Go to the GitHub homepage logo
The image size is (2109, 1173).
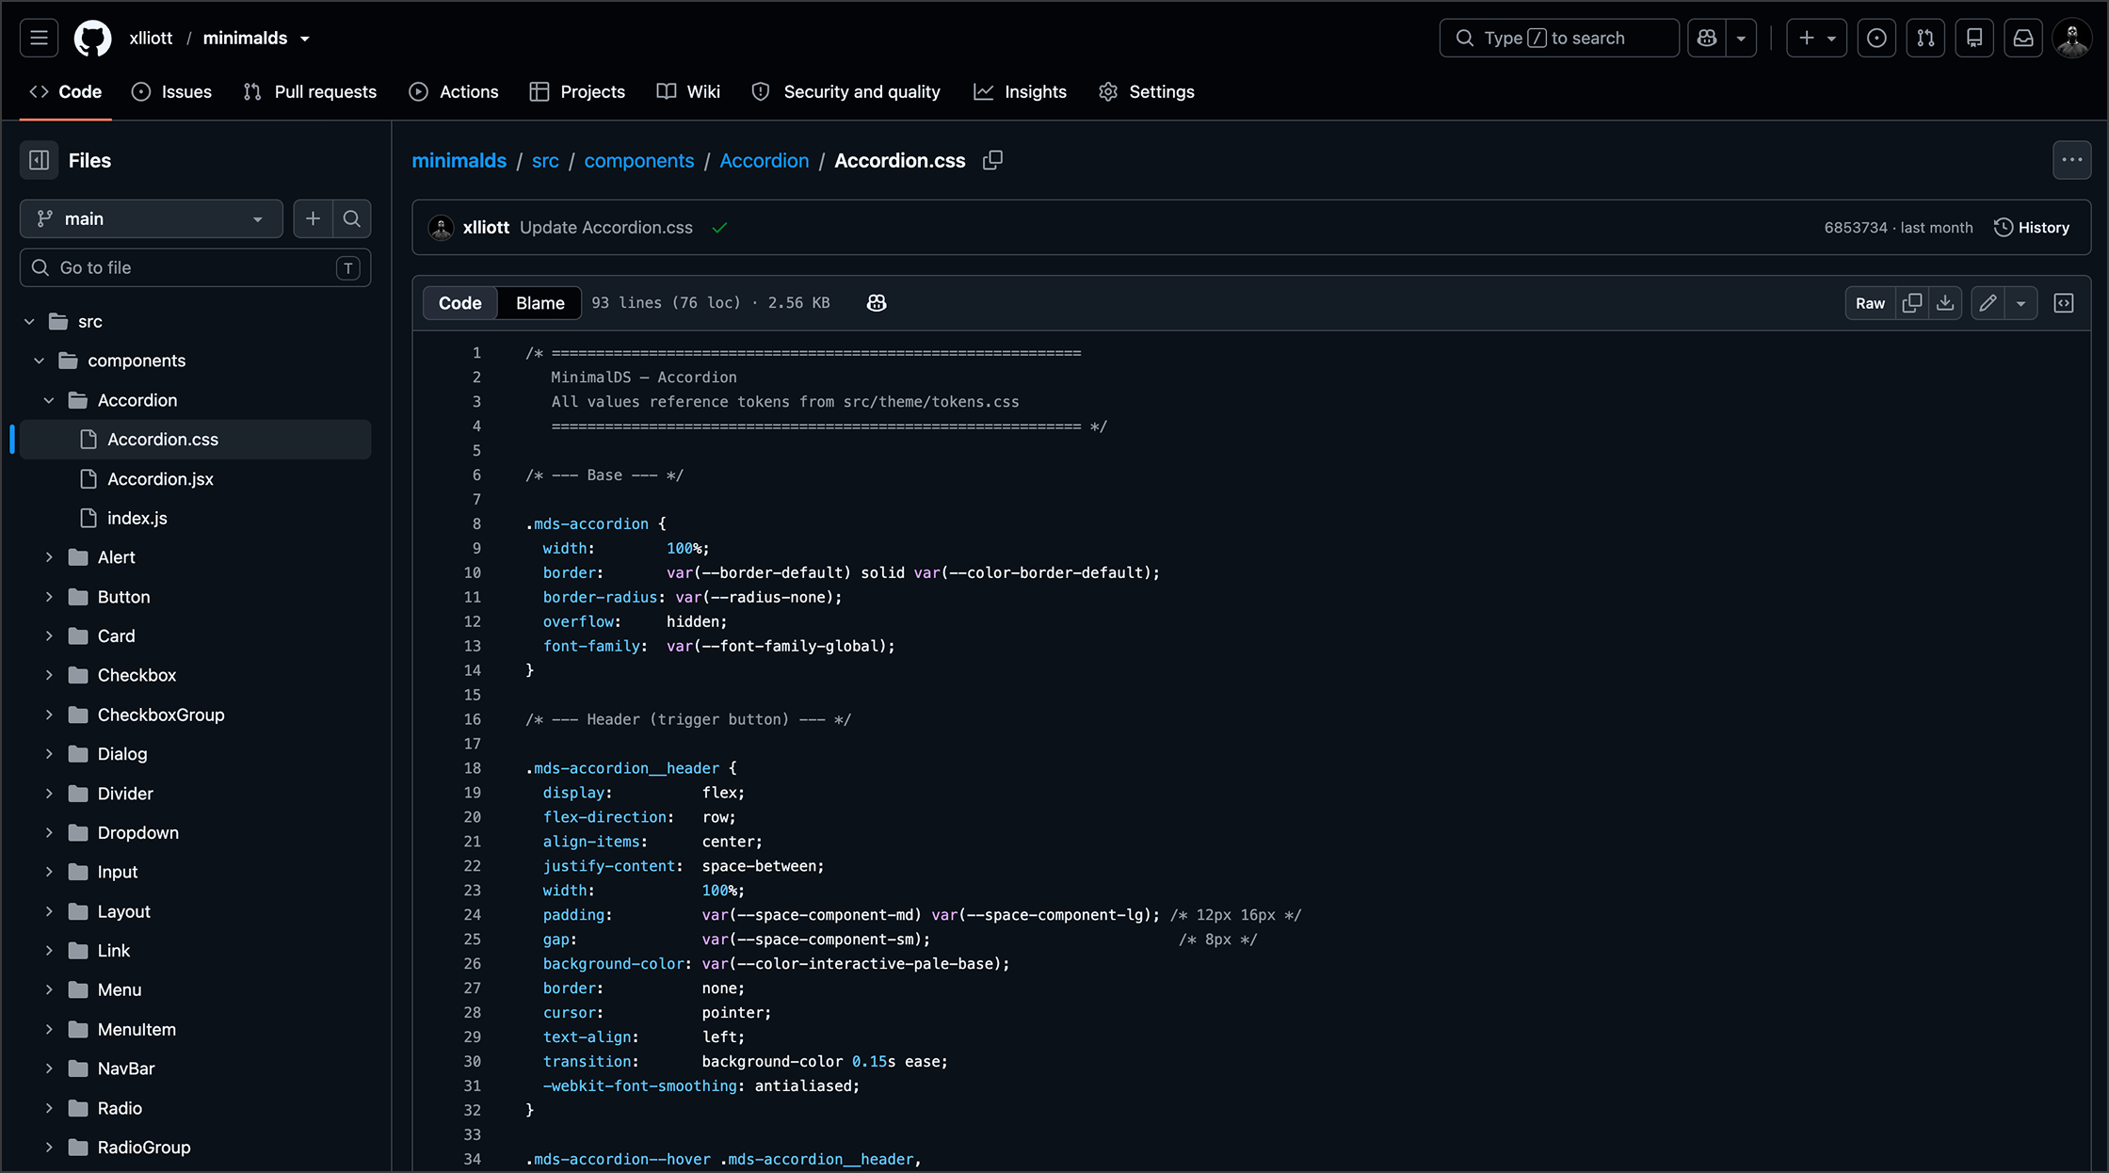click(92, 38)
